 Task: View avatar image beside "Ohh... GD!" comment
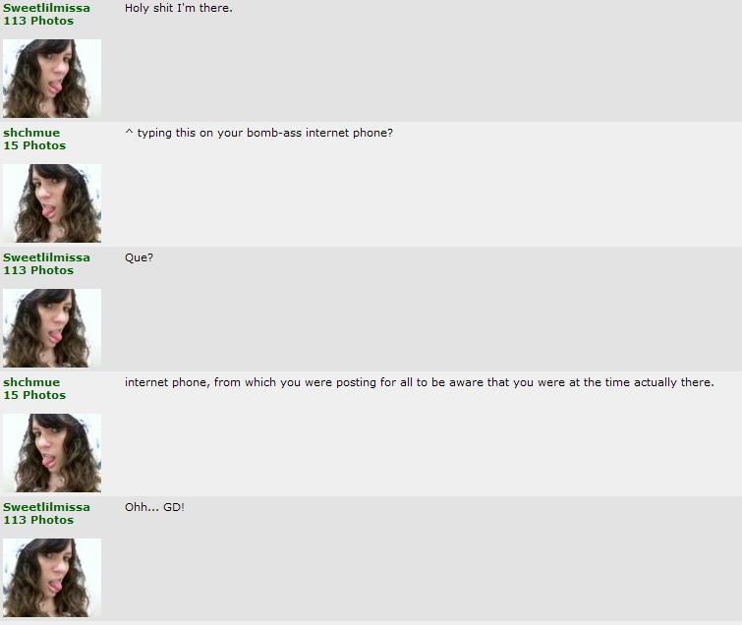(52, 578)
